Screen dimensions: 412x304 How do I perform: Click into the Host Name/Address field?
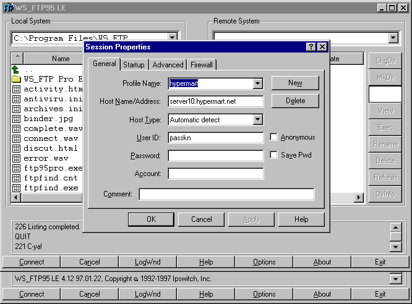[215, 101]
